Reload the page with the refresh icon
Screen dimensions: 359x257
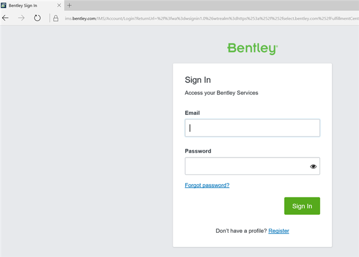click(x=37, y=18)
